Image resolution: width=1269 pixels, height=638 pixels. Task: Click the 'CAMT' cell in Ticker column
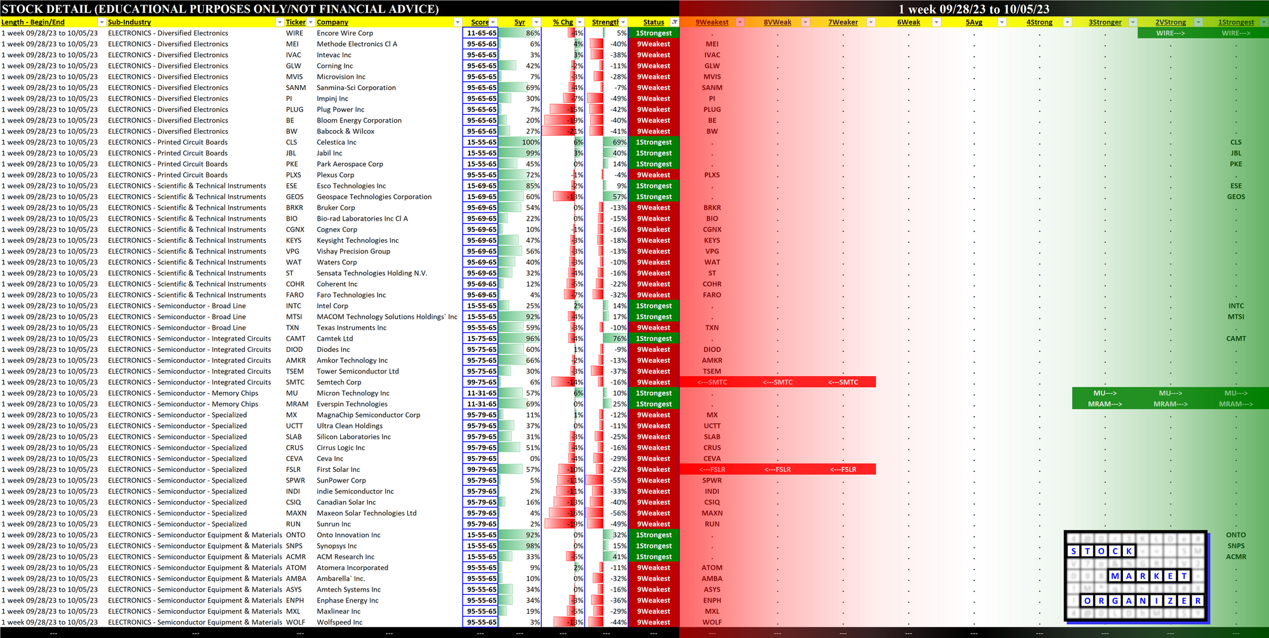[296, 339]
